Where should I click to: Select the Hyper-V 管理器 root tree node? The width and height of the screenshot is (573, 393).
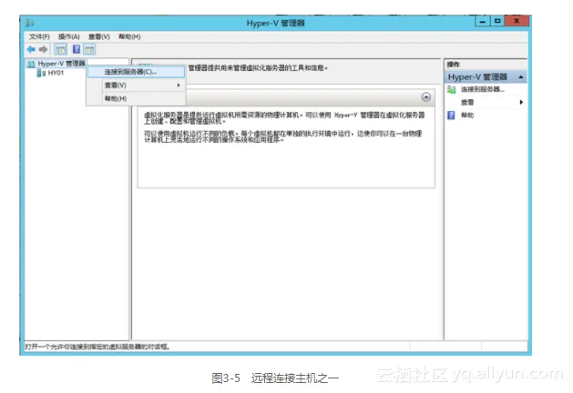tap(61, 64)
